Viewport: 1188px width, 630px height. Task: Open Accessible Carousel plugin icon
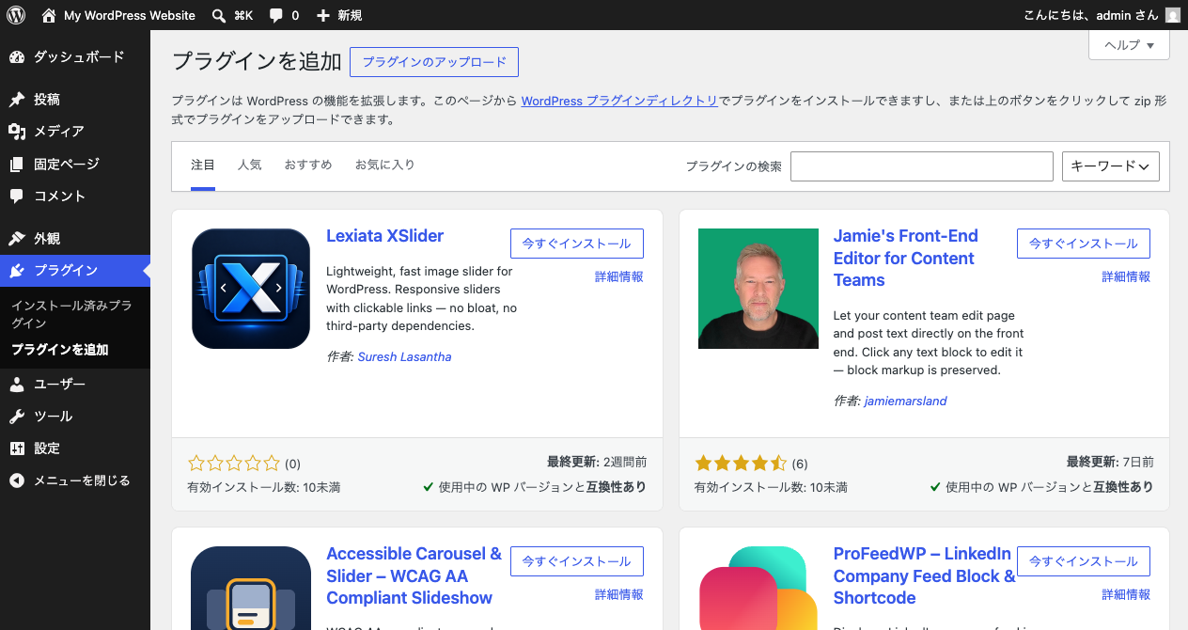tap(251, 588)
